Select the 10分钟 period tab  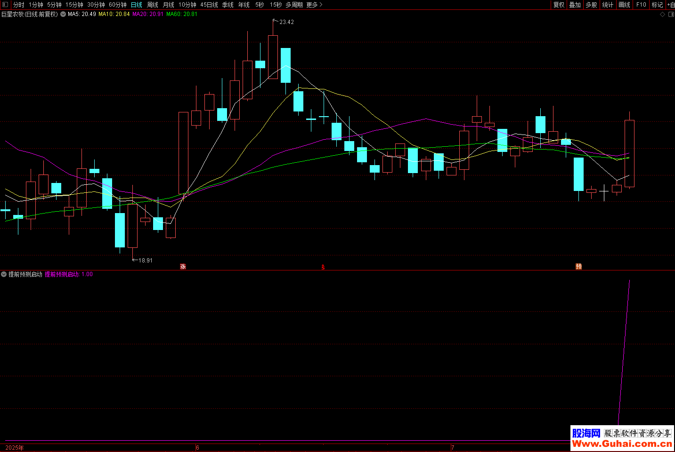pyautogui.click(x=187, y=5)
